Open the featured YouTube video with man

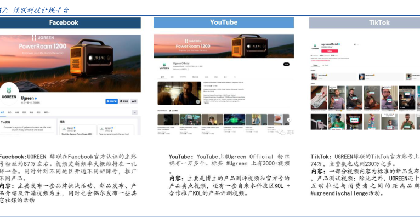(x=179, y=93)
